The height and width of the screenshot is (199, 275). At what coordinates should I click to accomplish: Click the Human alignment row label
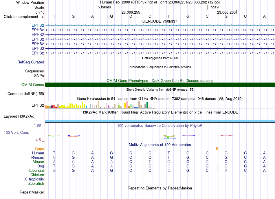coord(38,153)
